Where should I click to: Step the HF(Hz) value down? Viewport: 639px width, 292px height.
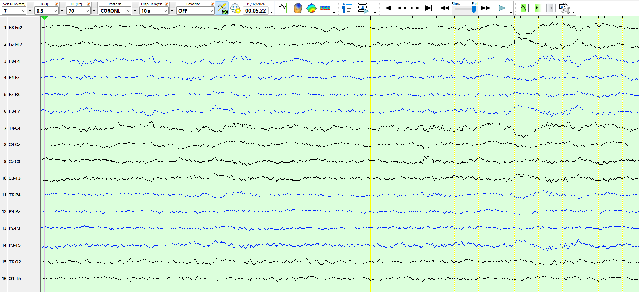pos(94,11)
